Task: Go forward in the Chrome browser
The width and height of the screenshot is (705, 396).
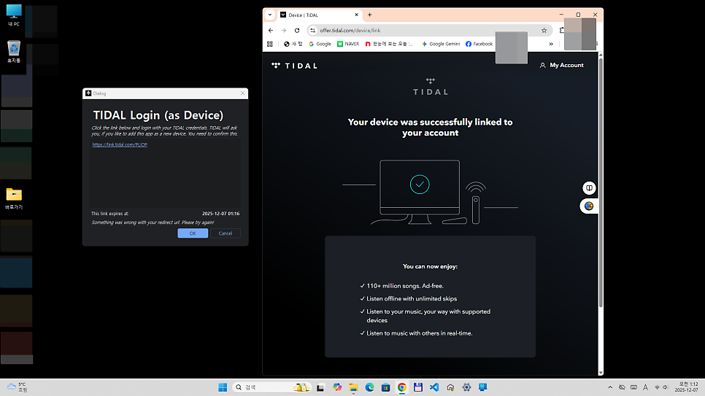Action: (284, 31)
